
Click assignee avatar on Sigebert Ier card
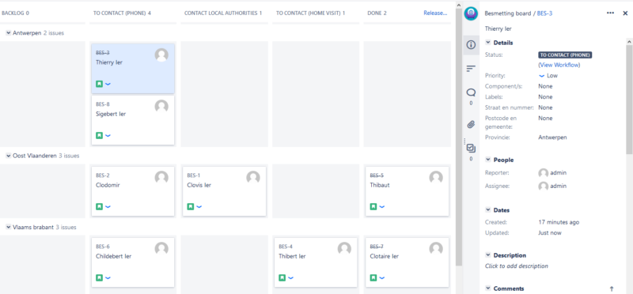click(161, 107)
